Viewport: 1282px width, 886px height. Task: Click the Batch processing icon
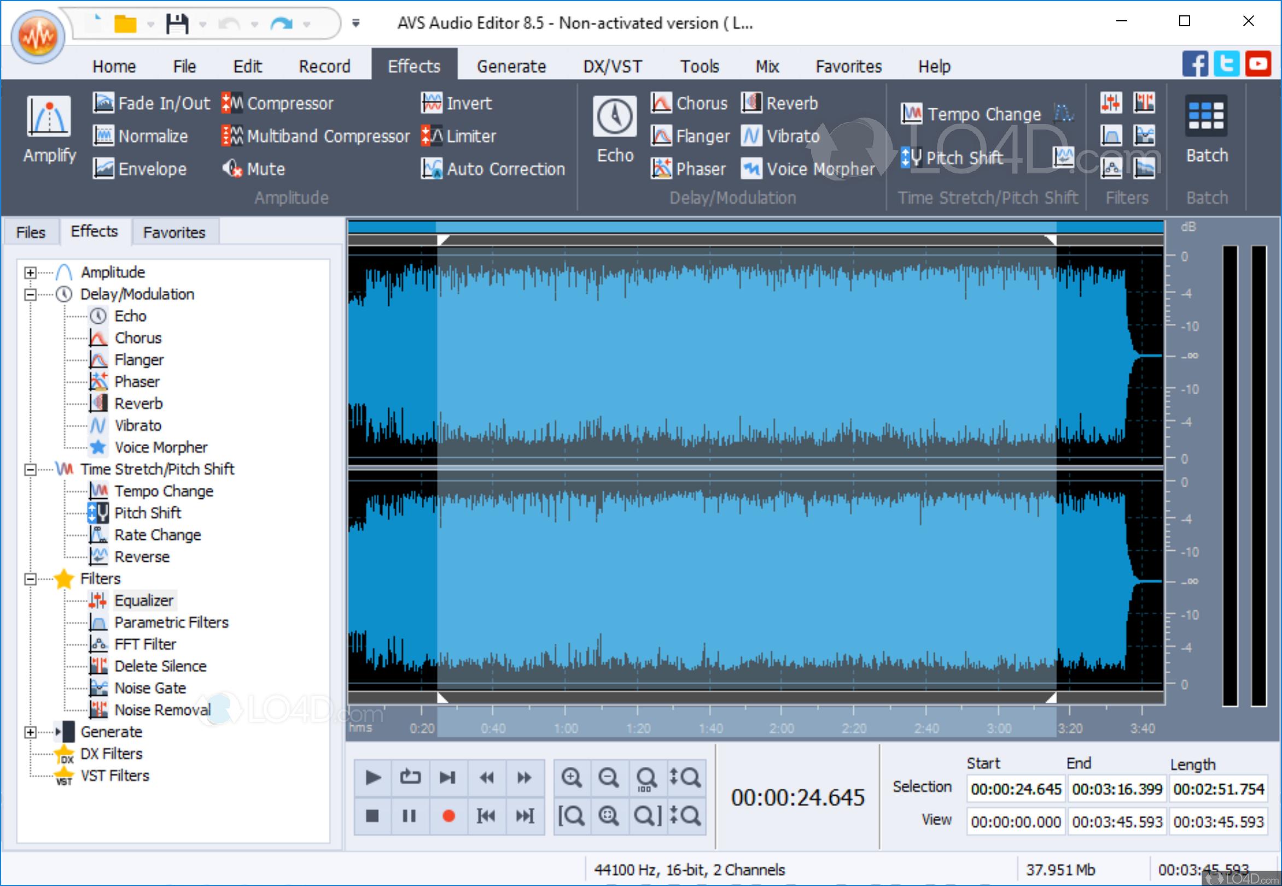point(1206,116)
